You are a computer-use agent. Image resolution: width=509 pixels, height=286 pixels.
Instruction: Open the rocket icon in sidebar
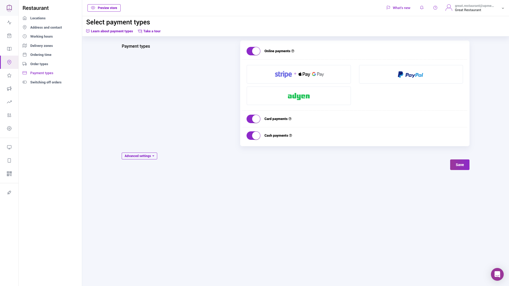[9, 193]
